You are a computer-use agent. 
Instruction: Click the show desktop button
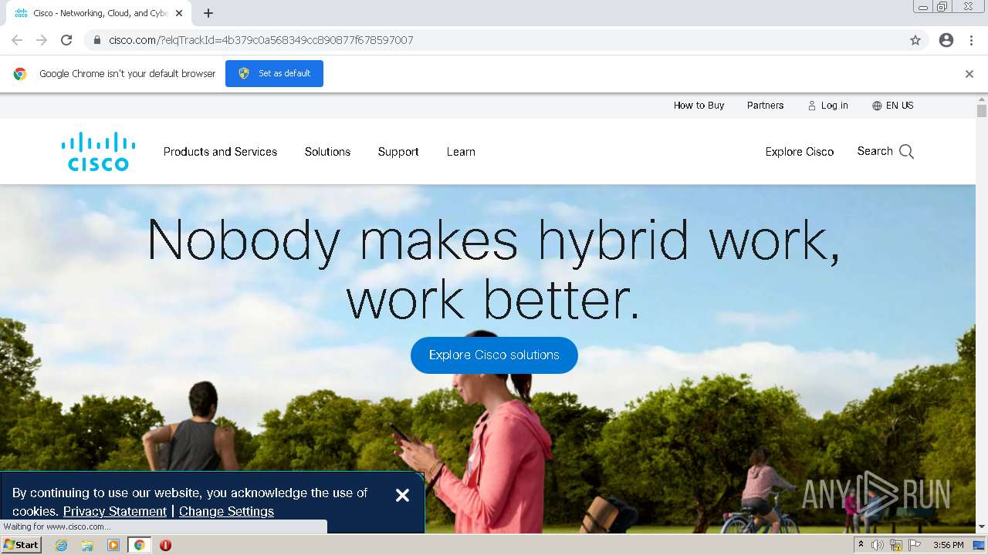979,545
